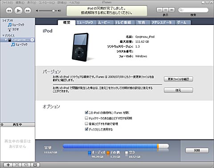Click the Play button
This screenshot has height=168, width=214.
[x=18, y=11]
